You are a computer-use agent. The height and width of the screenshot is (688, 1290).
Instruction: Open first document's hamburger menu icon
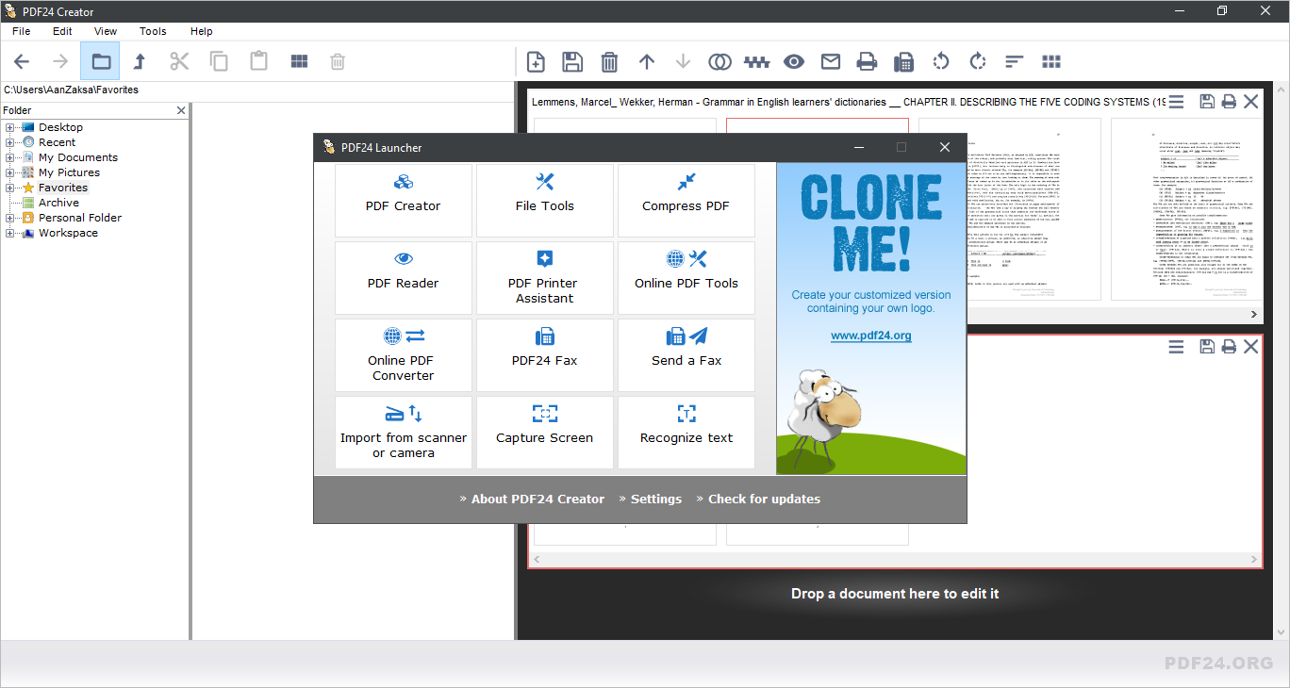1176,102
